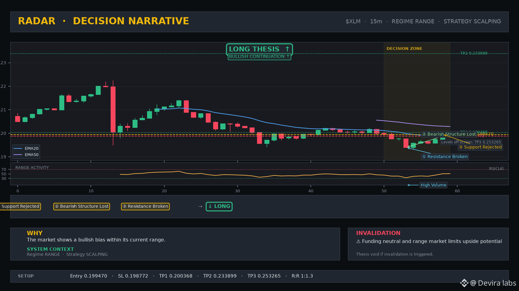Screen dimensions: 519x291
Task: Click the SETUP label
Action: coord(26,276)
